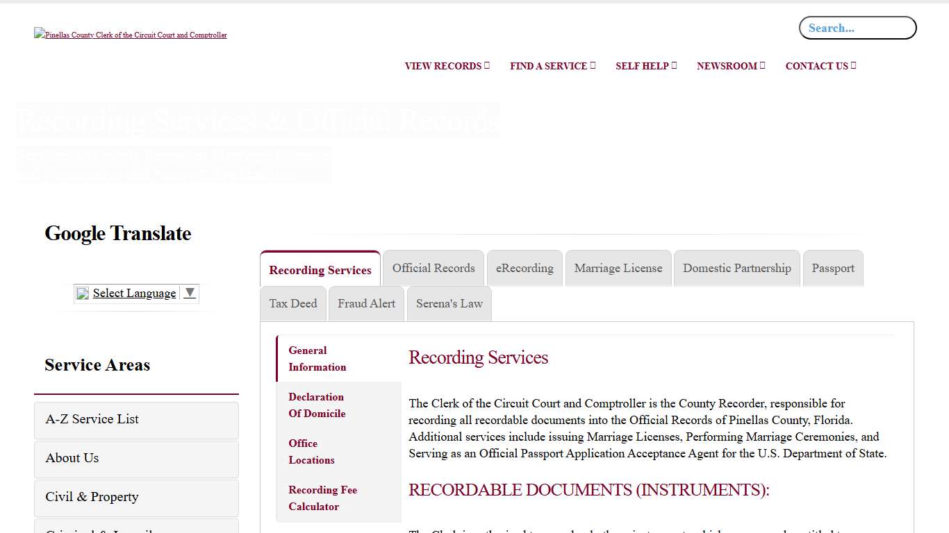Switch to the eRecording tab
The width and height of the screenshot is (949, 533).
525,269
